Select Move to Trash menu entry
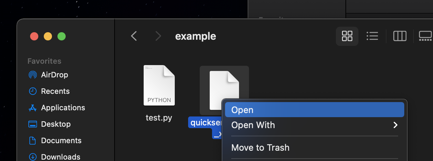The image size is (433, 161). [260, 148]
